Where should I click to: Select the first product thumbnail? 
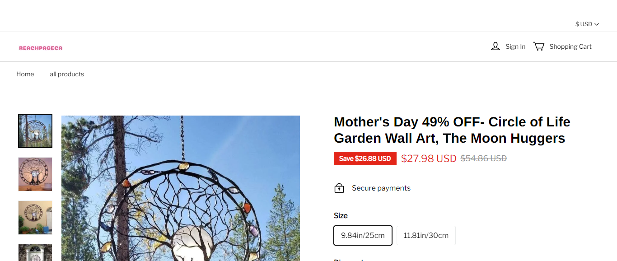tap(35, 131)
